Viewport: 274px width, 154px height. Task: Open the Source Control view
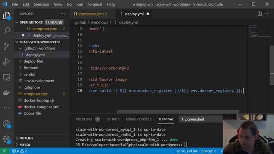[7, 46]
